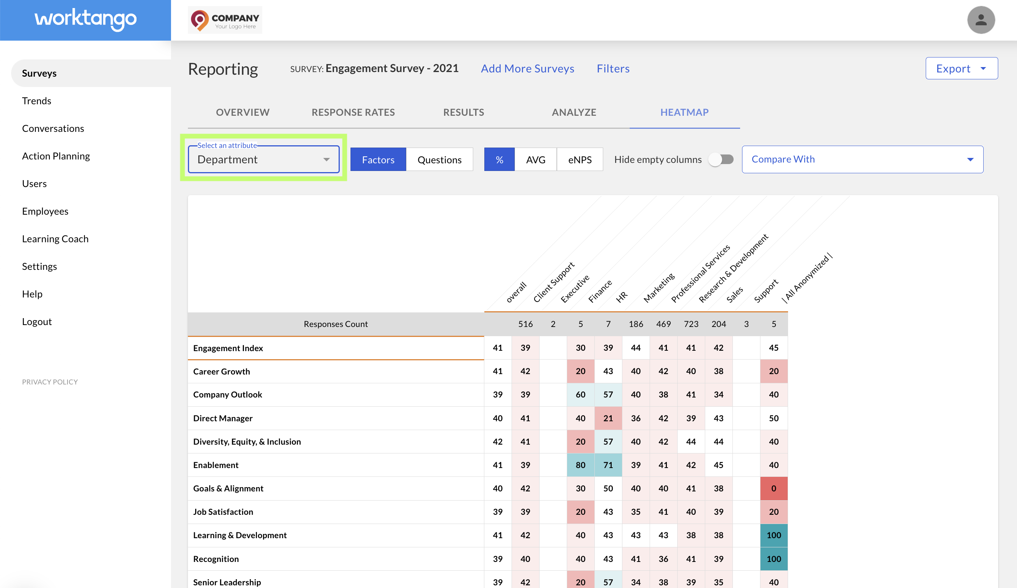Open Learning Coach from sidebar
Image resolution: width=1017 pixels, height=588 pixels.
point(55,238)
